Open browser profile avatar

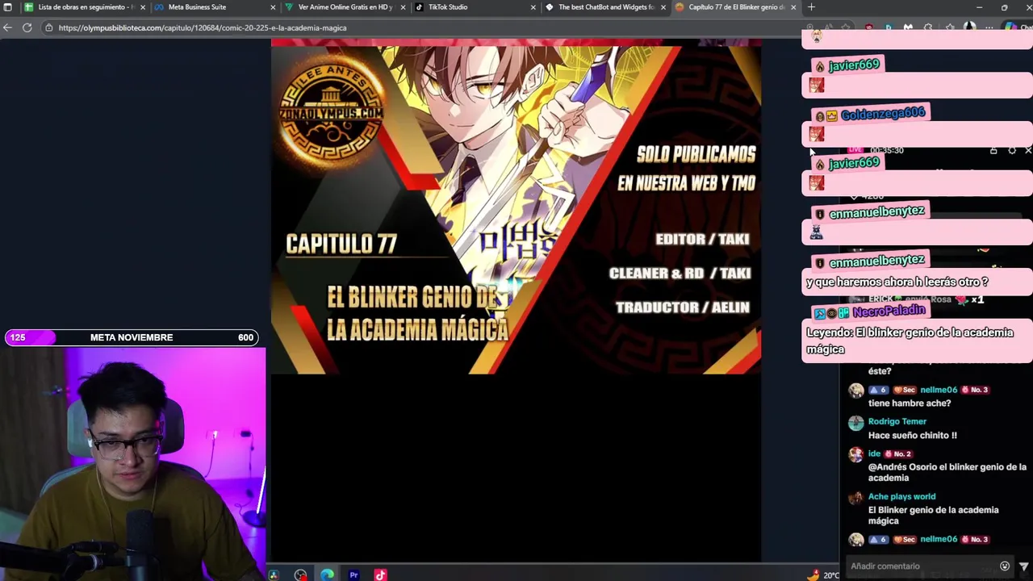969,27
